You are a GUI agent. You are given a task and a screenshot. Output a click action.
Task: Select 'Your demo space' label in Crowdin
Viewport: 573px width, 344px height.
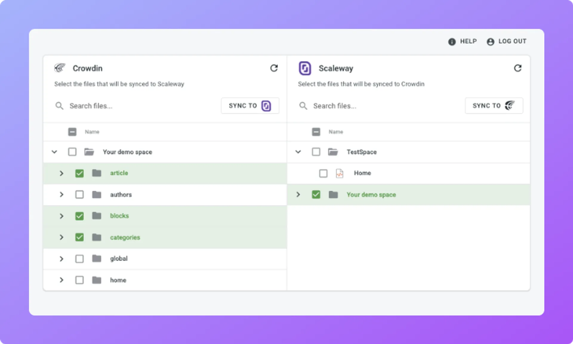pyautogui.click(x=127, y=152)
